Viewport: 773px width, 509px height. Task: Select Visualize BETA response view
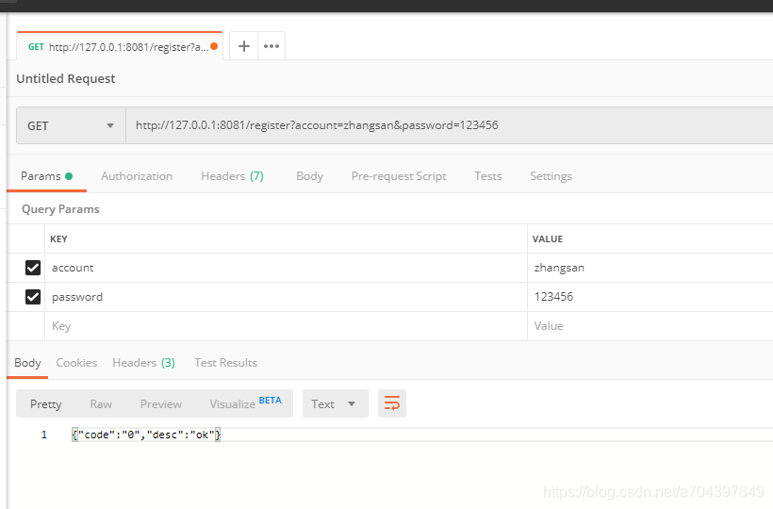click(x=245, y=403)
